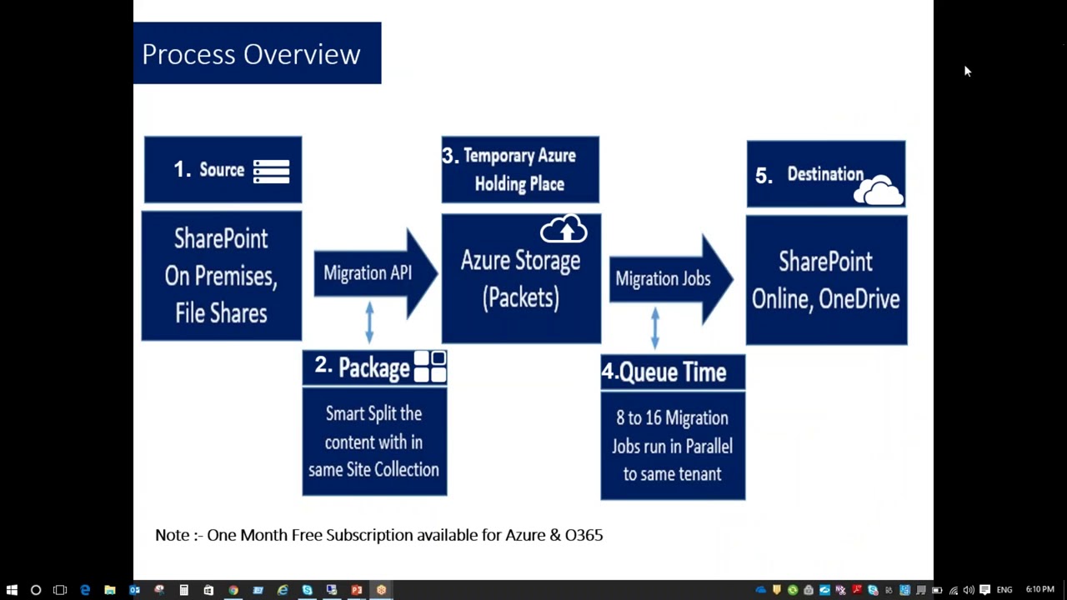Open Task View on the taskbar
The height and width of the screenshot is (600, 1067).
pyautogui.click(x=60, y=590)
